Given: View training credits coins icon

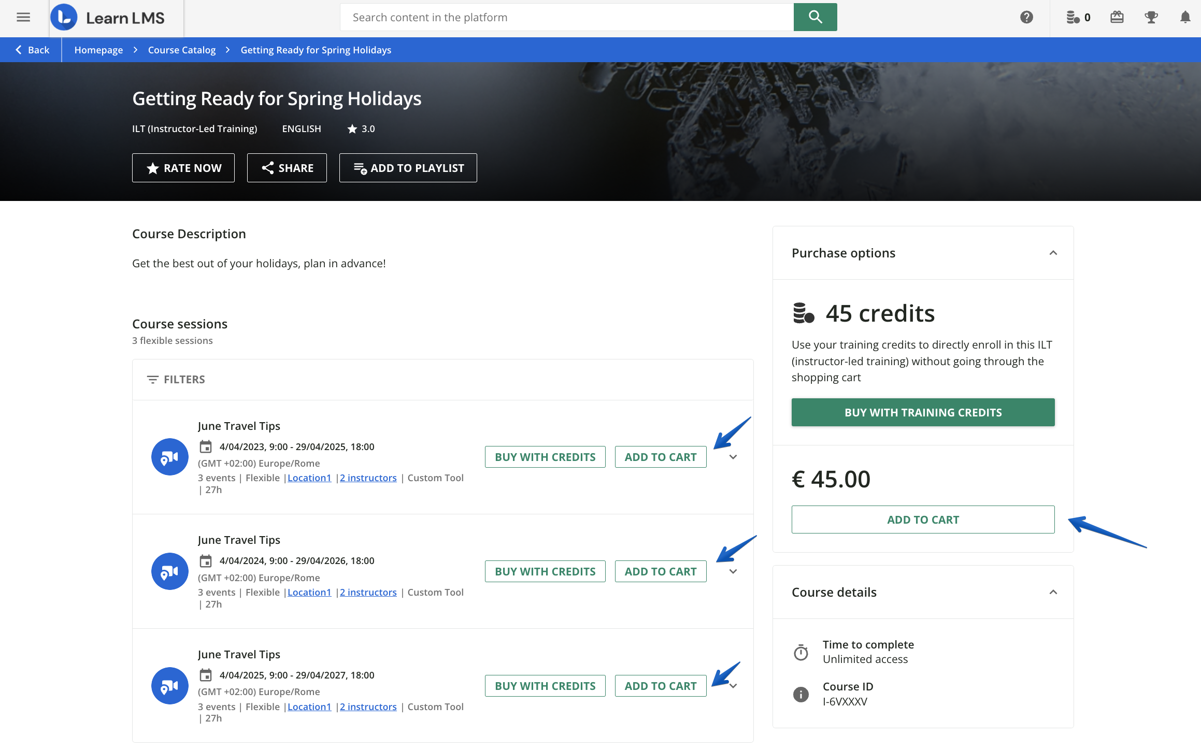Looking at the screenshot, I should pyautogui.click(x=1073, y=18).
